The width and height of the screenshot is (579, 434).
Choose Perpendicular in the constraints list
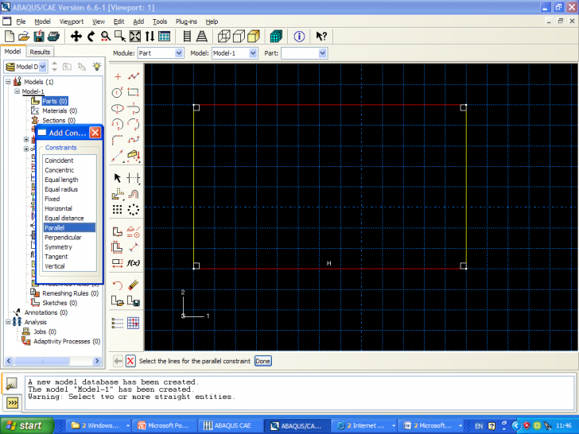[x=63, y=238]
